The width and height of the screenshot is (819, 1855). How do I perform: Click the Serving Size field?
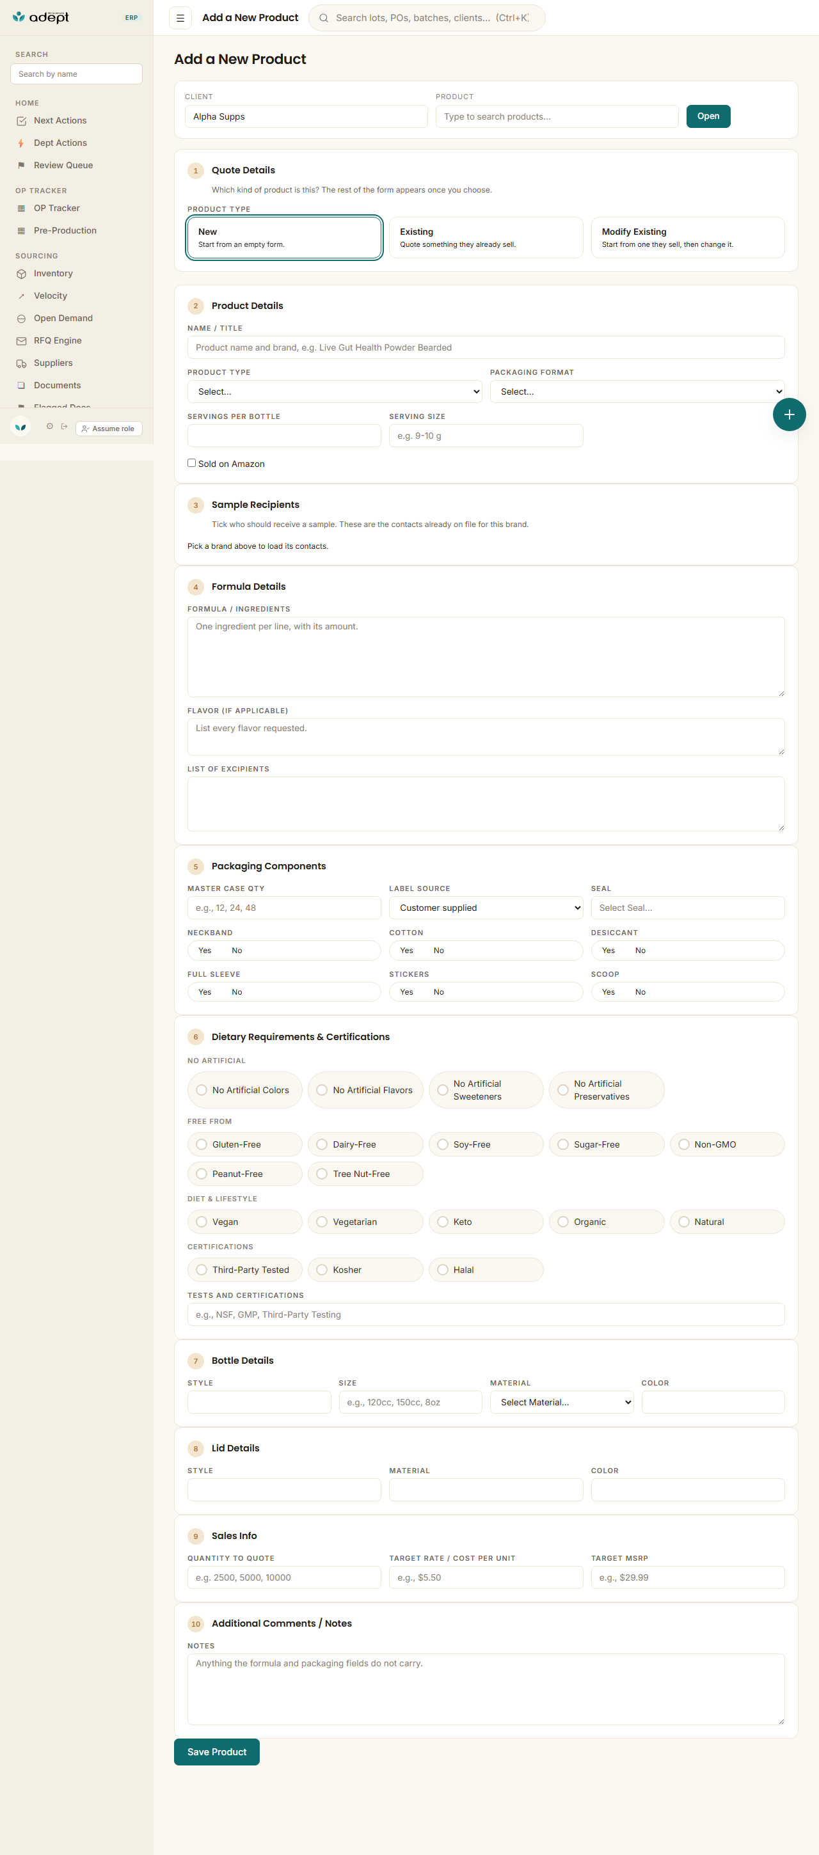[486, 436]
